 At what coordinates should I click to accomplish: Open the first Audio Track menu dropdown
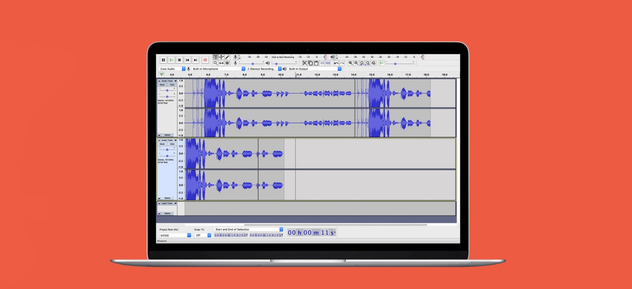(x=169, y=81)
